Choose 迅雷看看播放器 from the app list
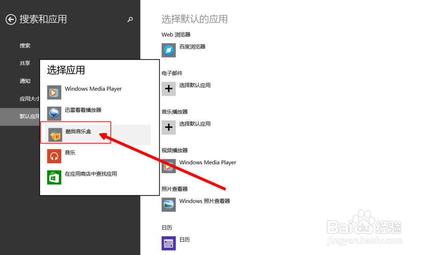Viewport: 426px width, 255px height. [x=83, y=110]
